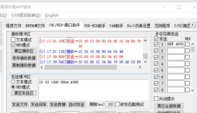The width and height of the screenshot is (197, 113).
Task: Enable the HEX checkbox for row 5
Action: (x=187, y=70)
